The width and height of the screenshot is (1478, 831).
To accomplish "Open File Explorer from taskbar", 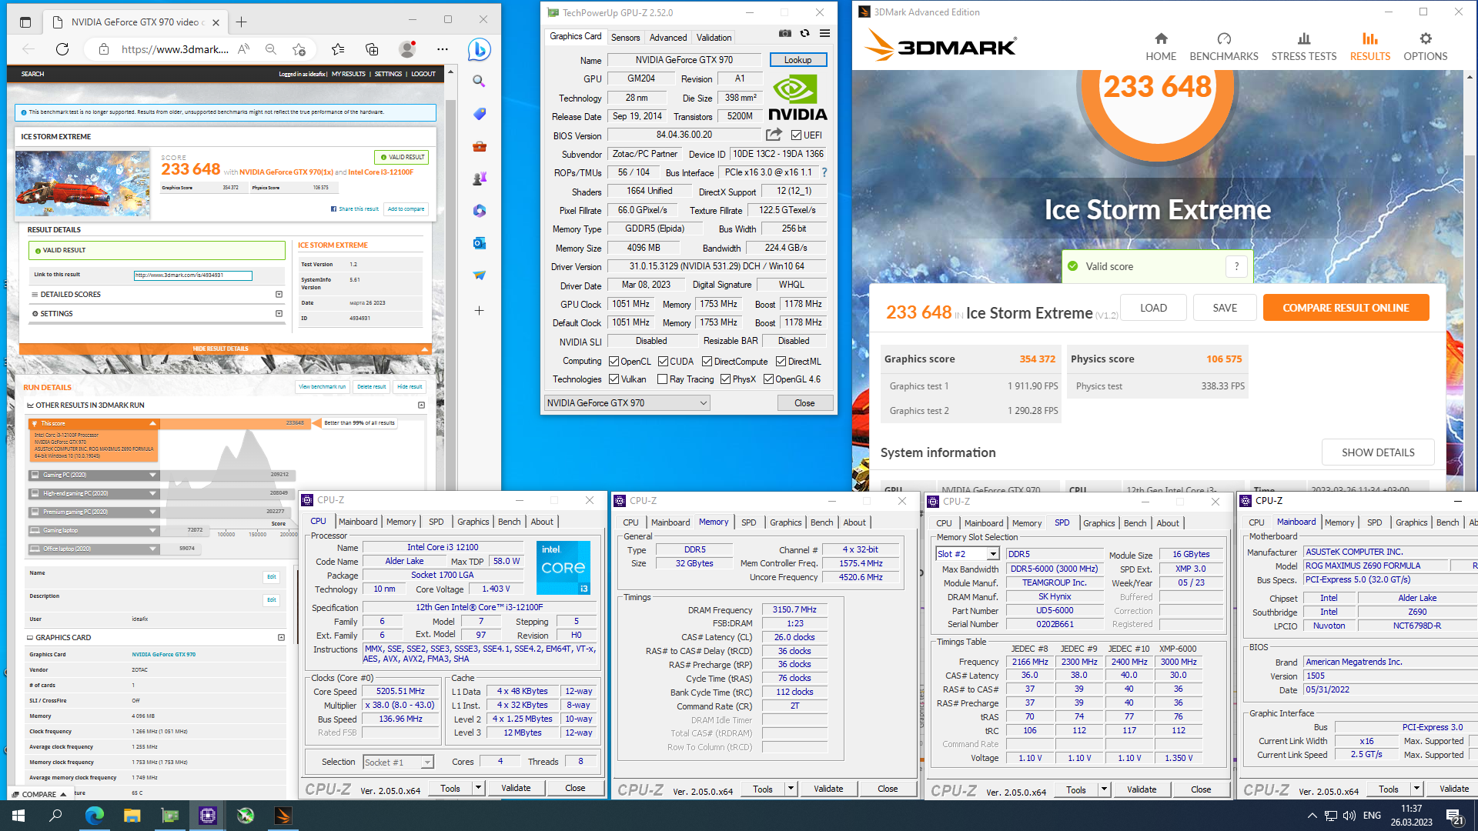I will tap(132, 816).
